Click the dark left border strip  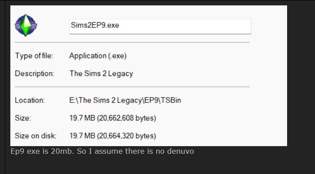(x=2, y=87)
